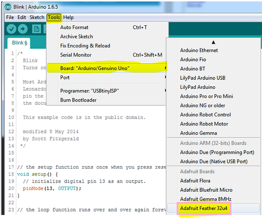
Task: Click the Upload arrow toolbar icon
Action: coord(23,29)
